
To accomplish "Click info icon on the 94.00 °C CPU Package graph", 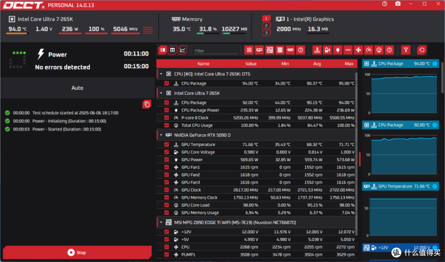I will (435, 64).
